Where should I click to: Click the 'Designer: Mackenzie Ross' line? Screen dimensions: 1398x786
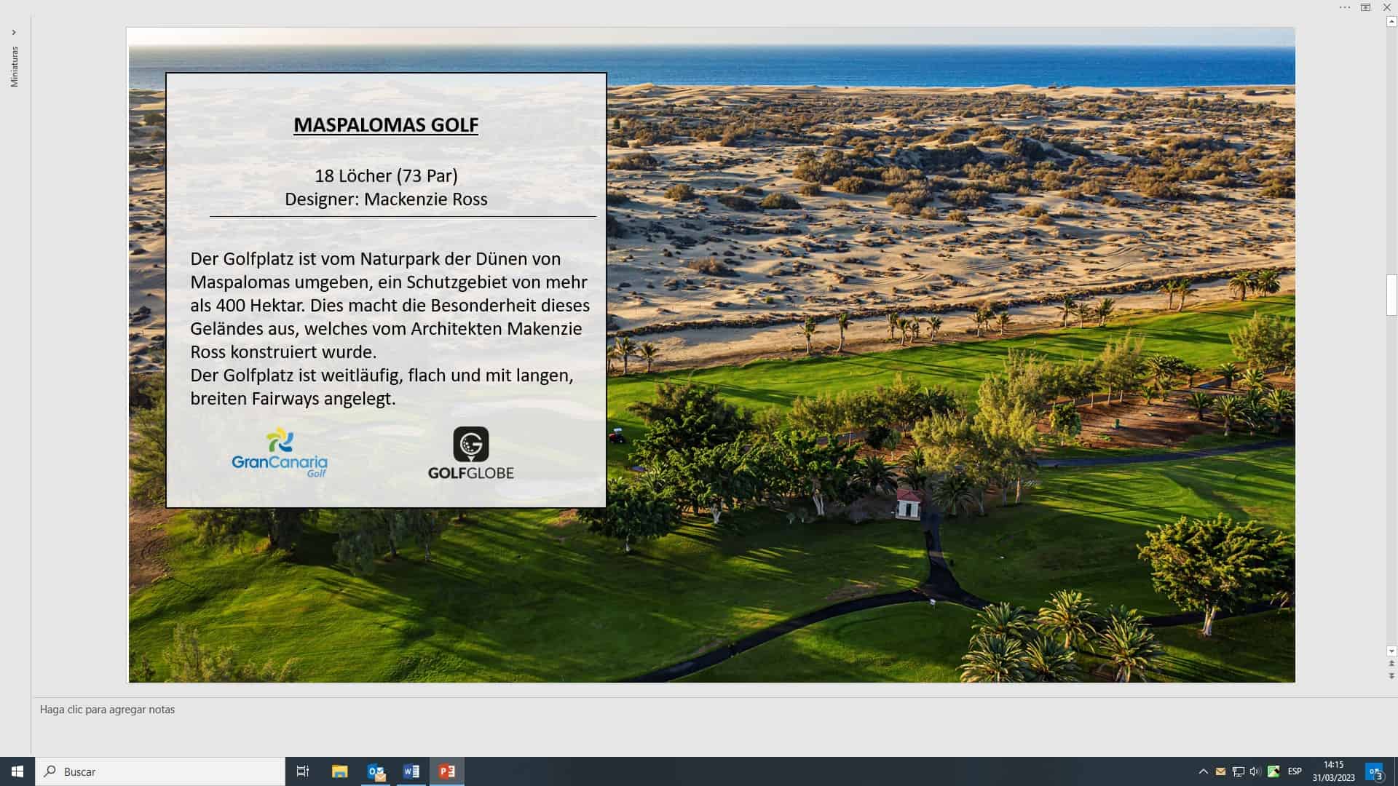386,199
